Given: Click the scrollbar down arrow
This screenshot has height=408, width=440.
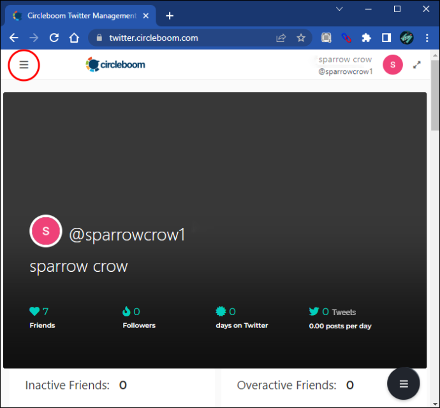Looking at the screenshot, I should tap(436, 404).
